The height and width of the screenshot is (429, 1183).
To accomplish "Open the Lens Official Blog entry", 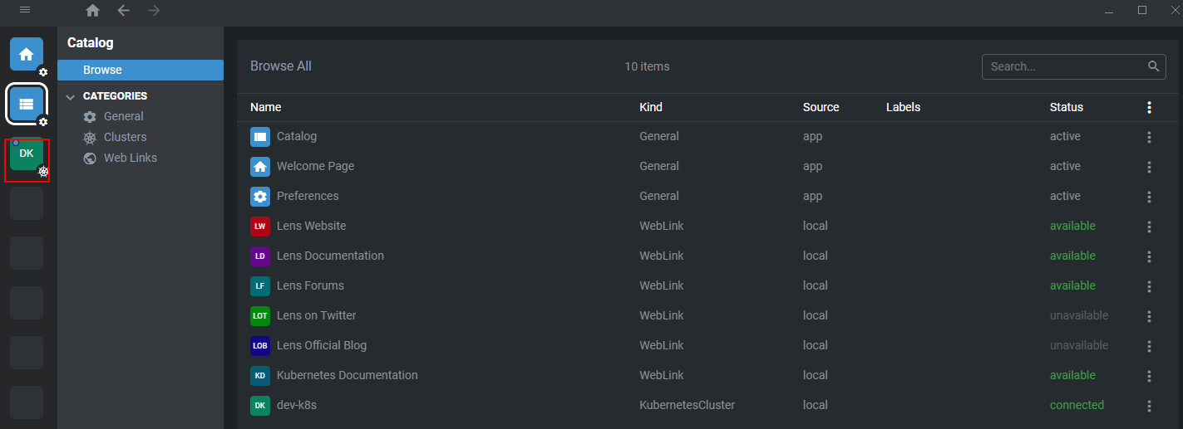I will (322, 345).
